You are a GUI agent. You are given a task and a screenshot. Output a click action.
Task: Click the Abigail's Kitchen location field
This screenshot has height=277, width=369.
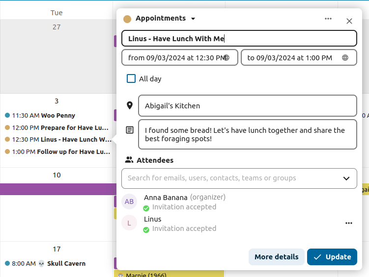click(x=247, y=106)
